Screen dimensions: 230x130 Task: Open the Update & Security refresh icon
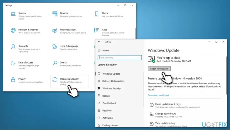55,80
